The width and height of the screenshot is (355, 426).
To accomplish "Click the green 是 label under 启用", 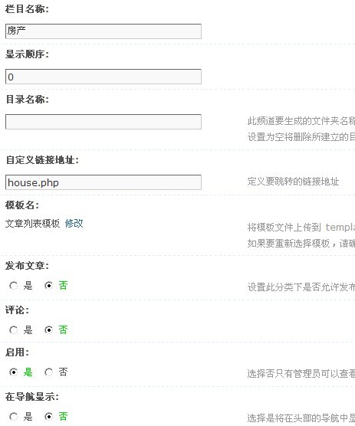I will [28, 372].
